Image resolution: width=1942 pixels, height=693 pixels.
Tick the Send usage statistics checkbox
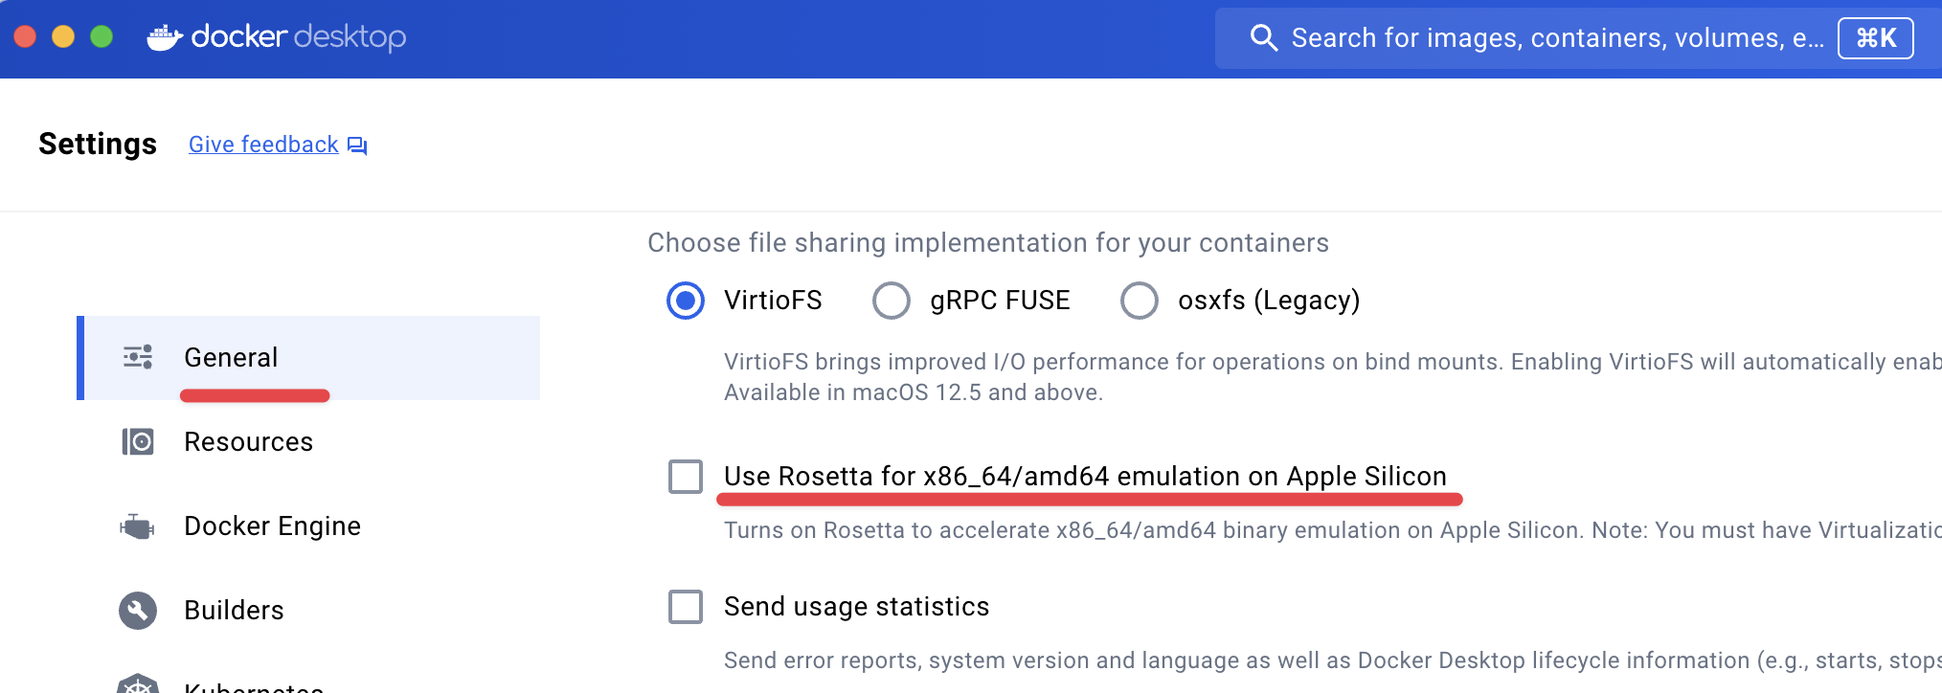pyautogui.click(x=686, y=607)
